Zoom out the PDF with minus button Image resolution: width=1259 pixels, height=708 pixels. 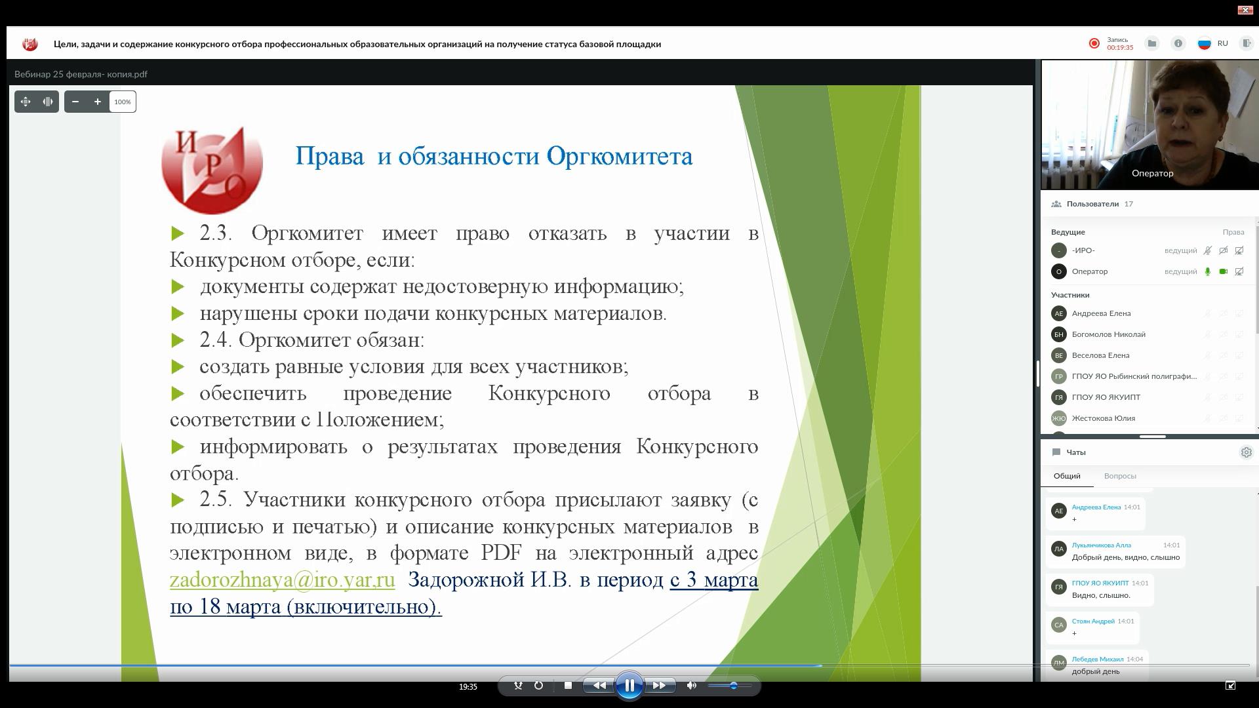tap(75, 102)
